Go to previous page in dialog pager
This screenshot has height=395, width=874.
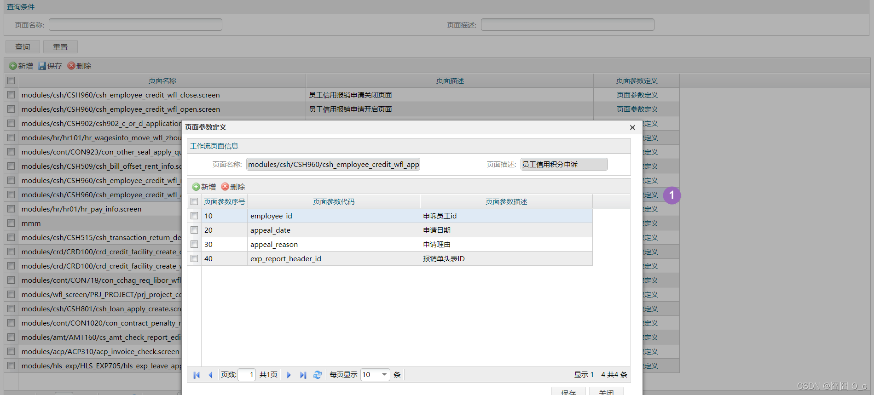(x=210, y=375)
